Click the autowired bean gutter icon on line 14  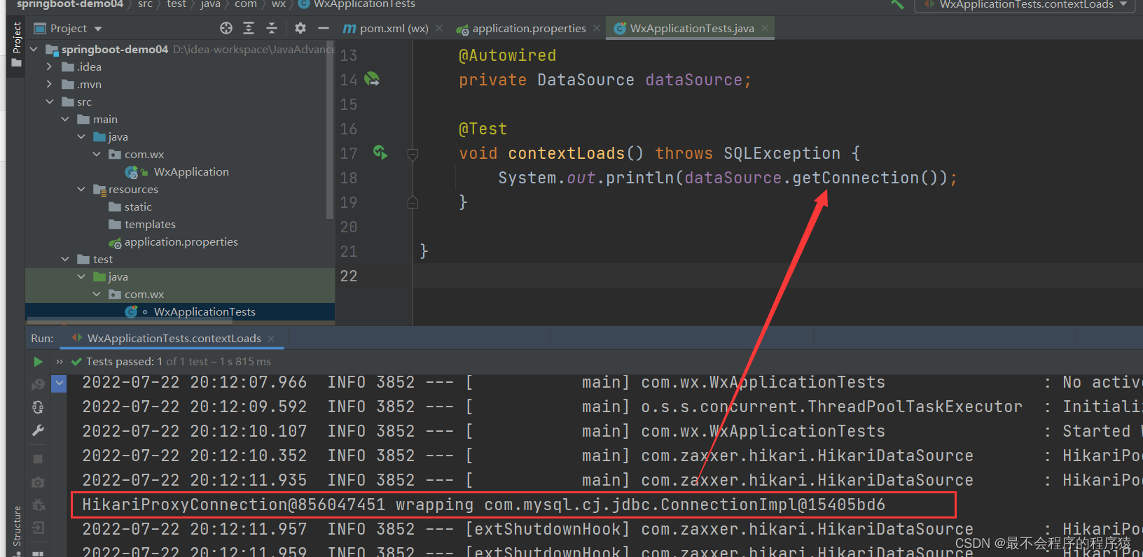click(x=372, y=79)
